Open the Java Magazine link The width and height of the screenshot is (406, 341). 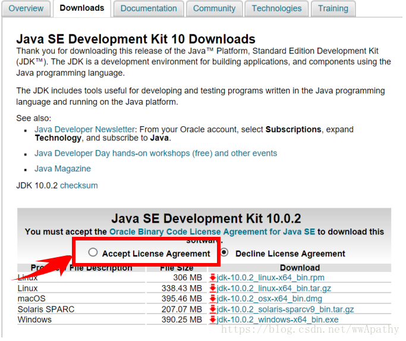63,170
